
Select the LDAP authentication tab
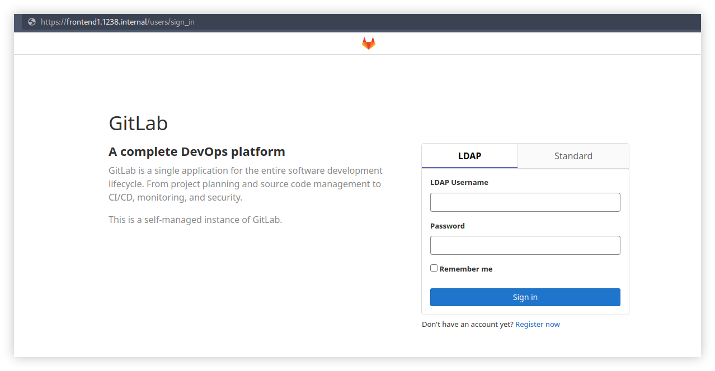pyautogui.click(x=469, y=156)
